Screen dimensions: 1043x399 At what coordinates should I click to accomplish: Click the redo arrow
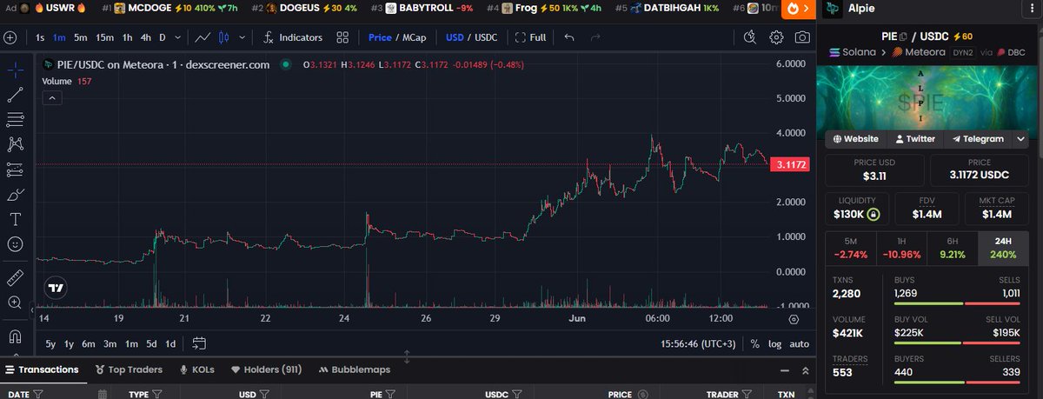coord(595,37)
